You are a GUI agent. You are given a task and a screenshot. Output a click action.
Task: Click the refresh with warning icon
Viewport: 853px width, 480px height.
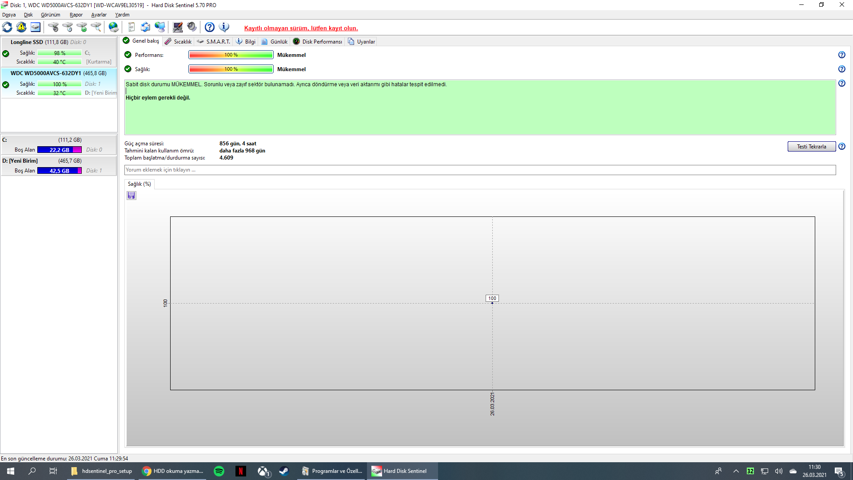tap(21, 27)
